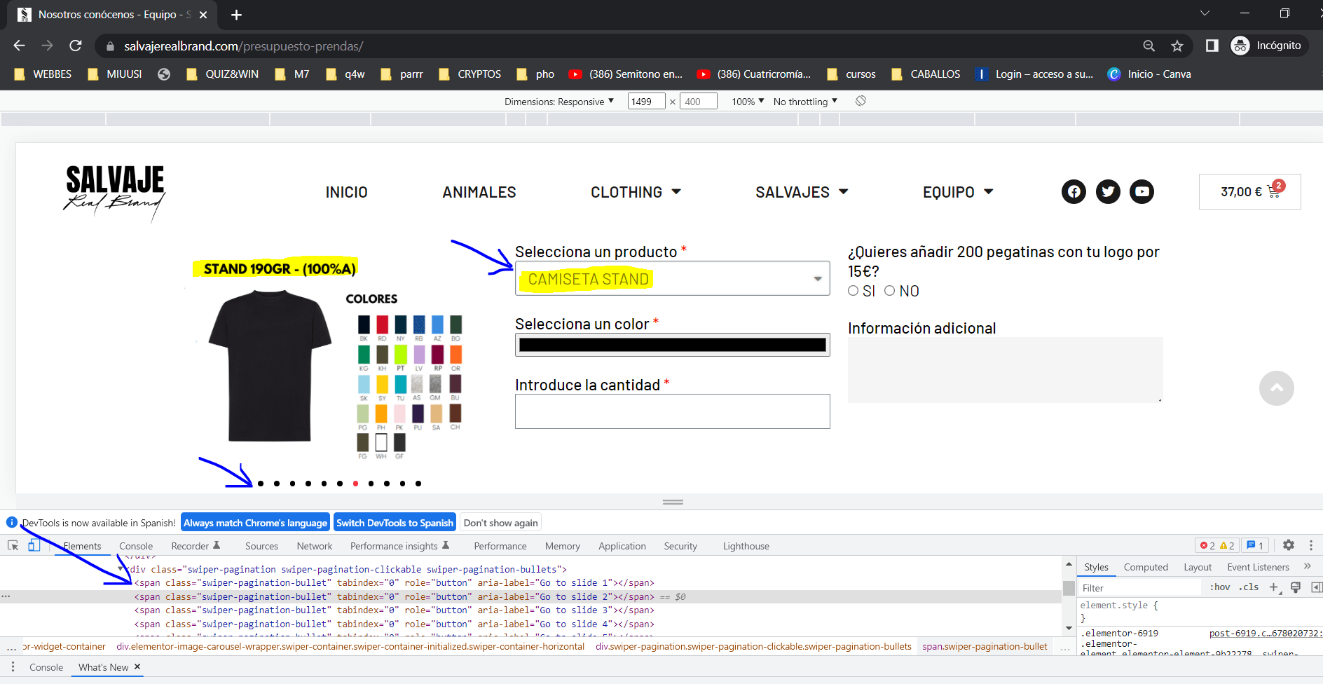Open the Twitter social icon
Viewport: 1323px width, 684px height.
pyautogui.click(x=1108, y=191)
